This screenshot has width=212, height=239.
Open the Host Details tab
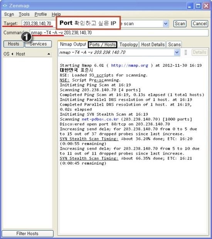click(x=153, y=44)
